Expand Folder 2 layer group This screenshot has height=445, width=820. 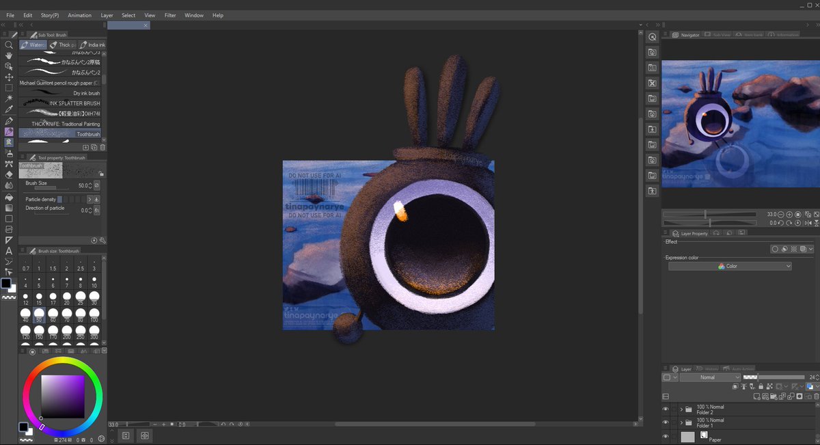click(x=681, y=409)
